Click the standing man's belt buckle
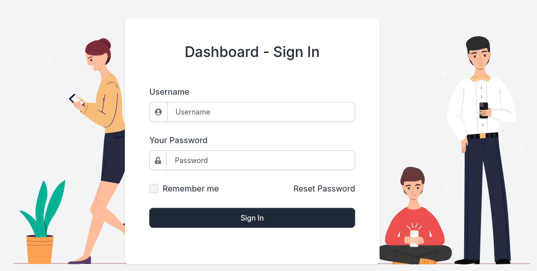Image resolution: width=537 pixels, height=271 pixels. pos(482,136)
